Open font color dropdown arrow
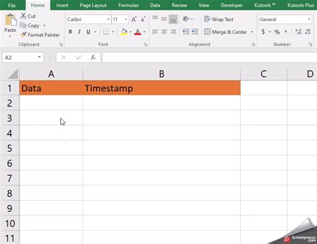The width and height of the screenshot is (317, 244). coord(144,32)
